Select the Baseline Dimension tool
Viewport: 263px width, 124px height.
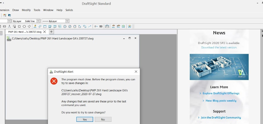pyautogui.click(x=50, y=26)
